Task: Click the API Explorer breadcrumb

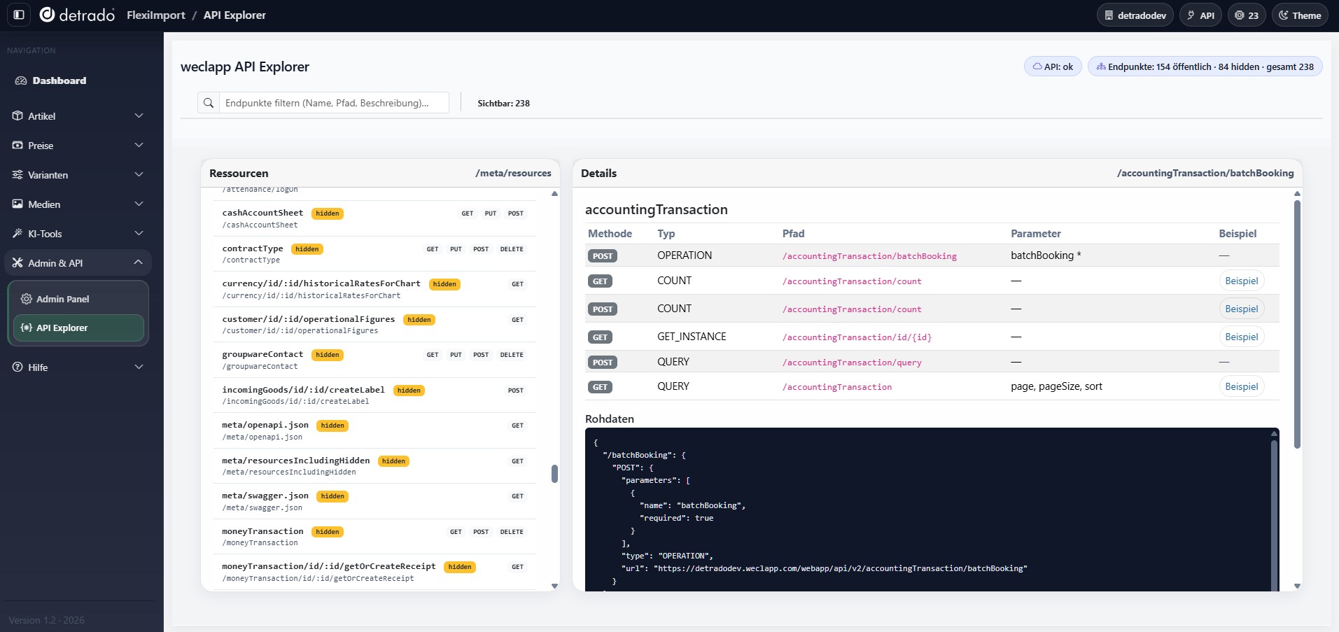Action: tap(234, 15)
